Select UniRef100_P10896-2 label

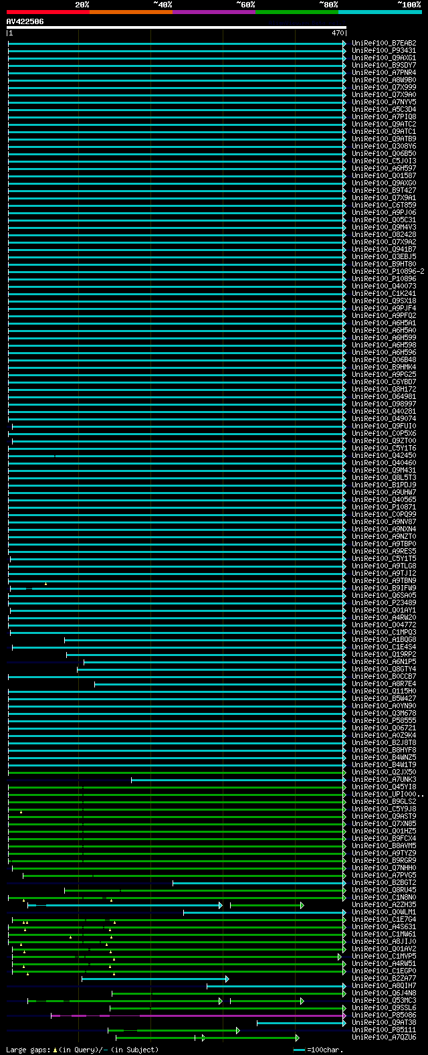pos(388,272)
